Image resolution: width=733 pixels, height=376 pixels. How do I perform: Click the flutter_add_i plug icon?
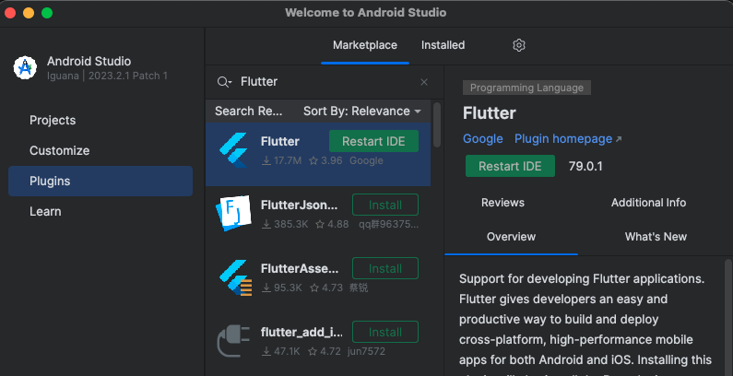click(234, 341)
